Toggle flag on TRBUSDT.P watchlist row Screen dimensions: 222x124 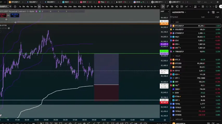tap(171, 51)
